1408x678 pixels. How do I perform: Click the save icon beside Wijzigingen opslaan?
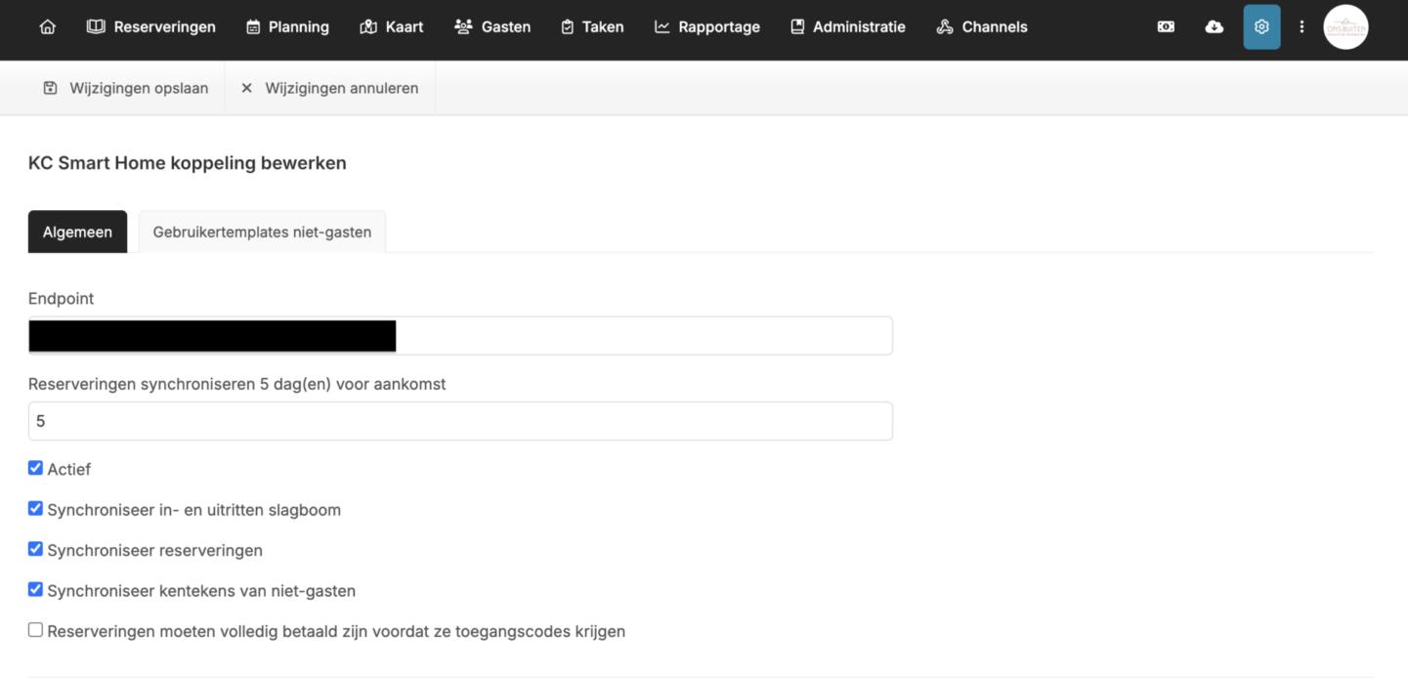pyautogui.click(x=51, y=88)
